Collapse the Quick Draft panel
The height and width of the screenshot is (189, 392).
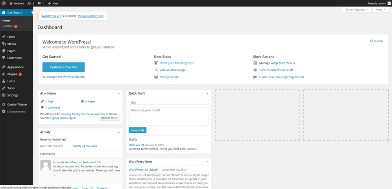click(x=207, y=93)
